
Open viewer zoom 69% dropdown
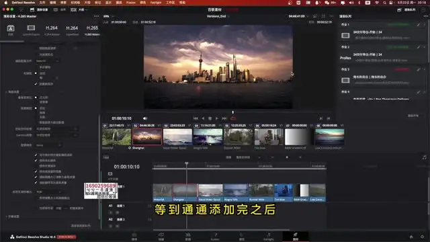[x=109, y=16]
